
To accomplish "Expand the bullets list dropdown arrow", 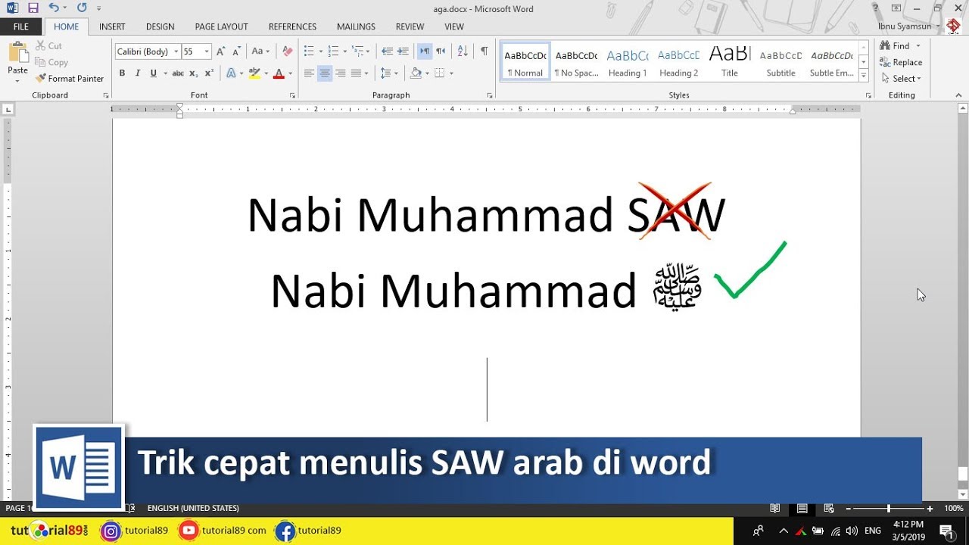I will pyautogui.click(x=320, y=51).
